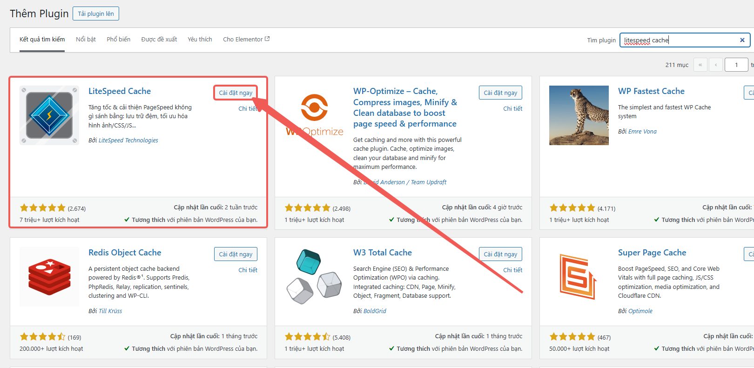Screen dimensions: 754x368
Task: Click the current page number field
Action: (736, 65)
